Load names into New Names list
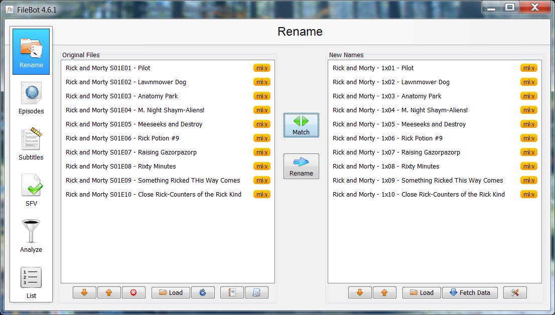 [422, 293]
